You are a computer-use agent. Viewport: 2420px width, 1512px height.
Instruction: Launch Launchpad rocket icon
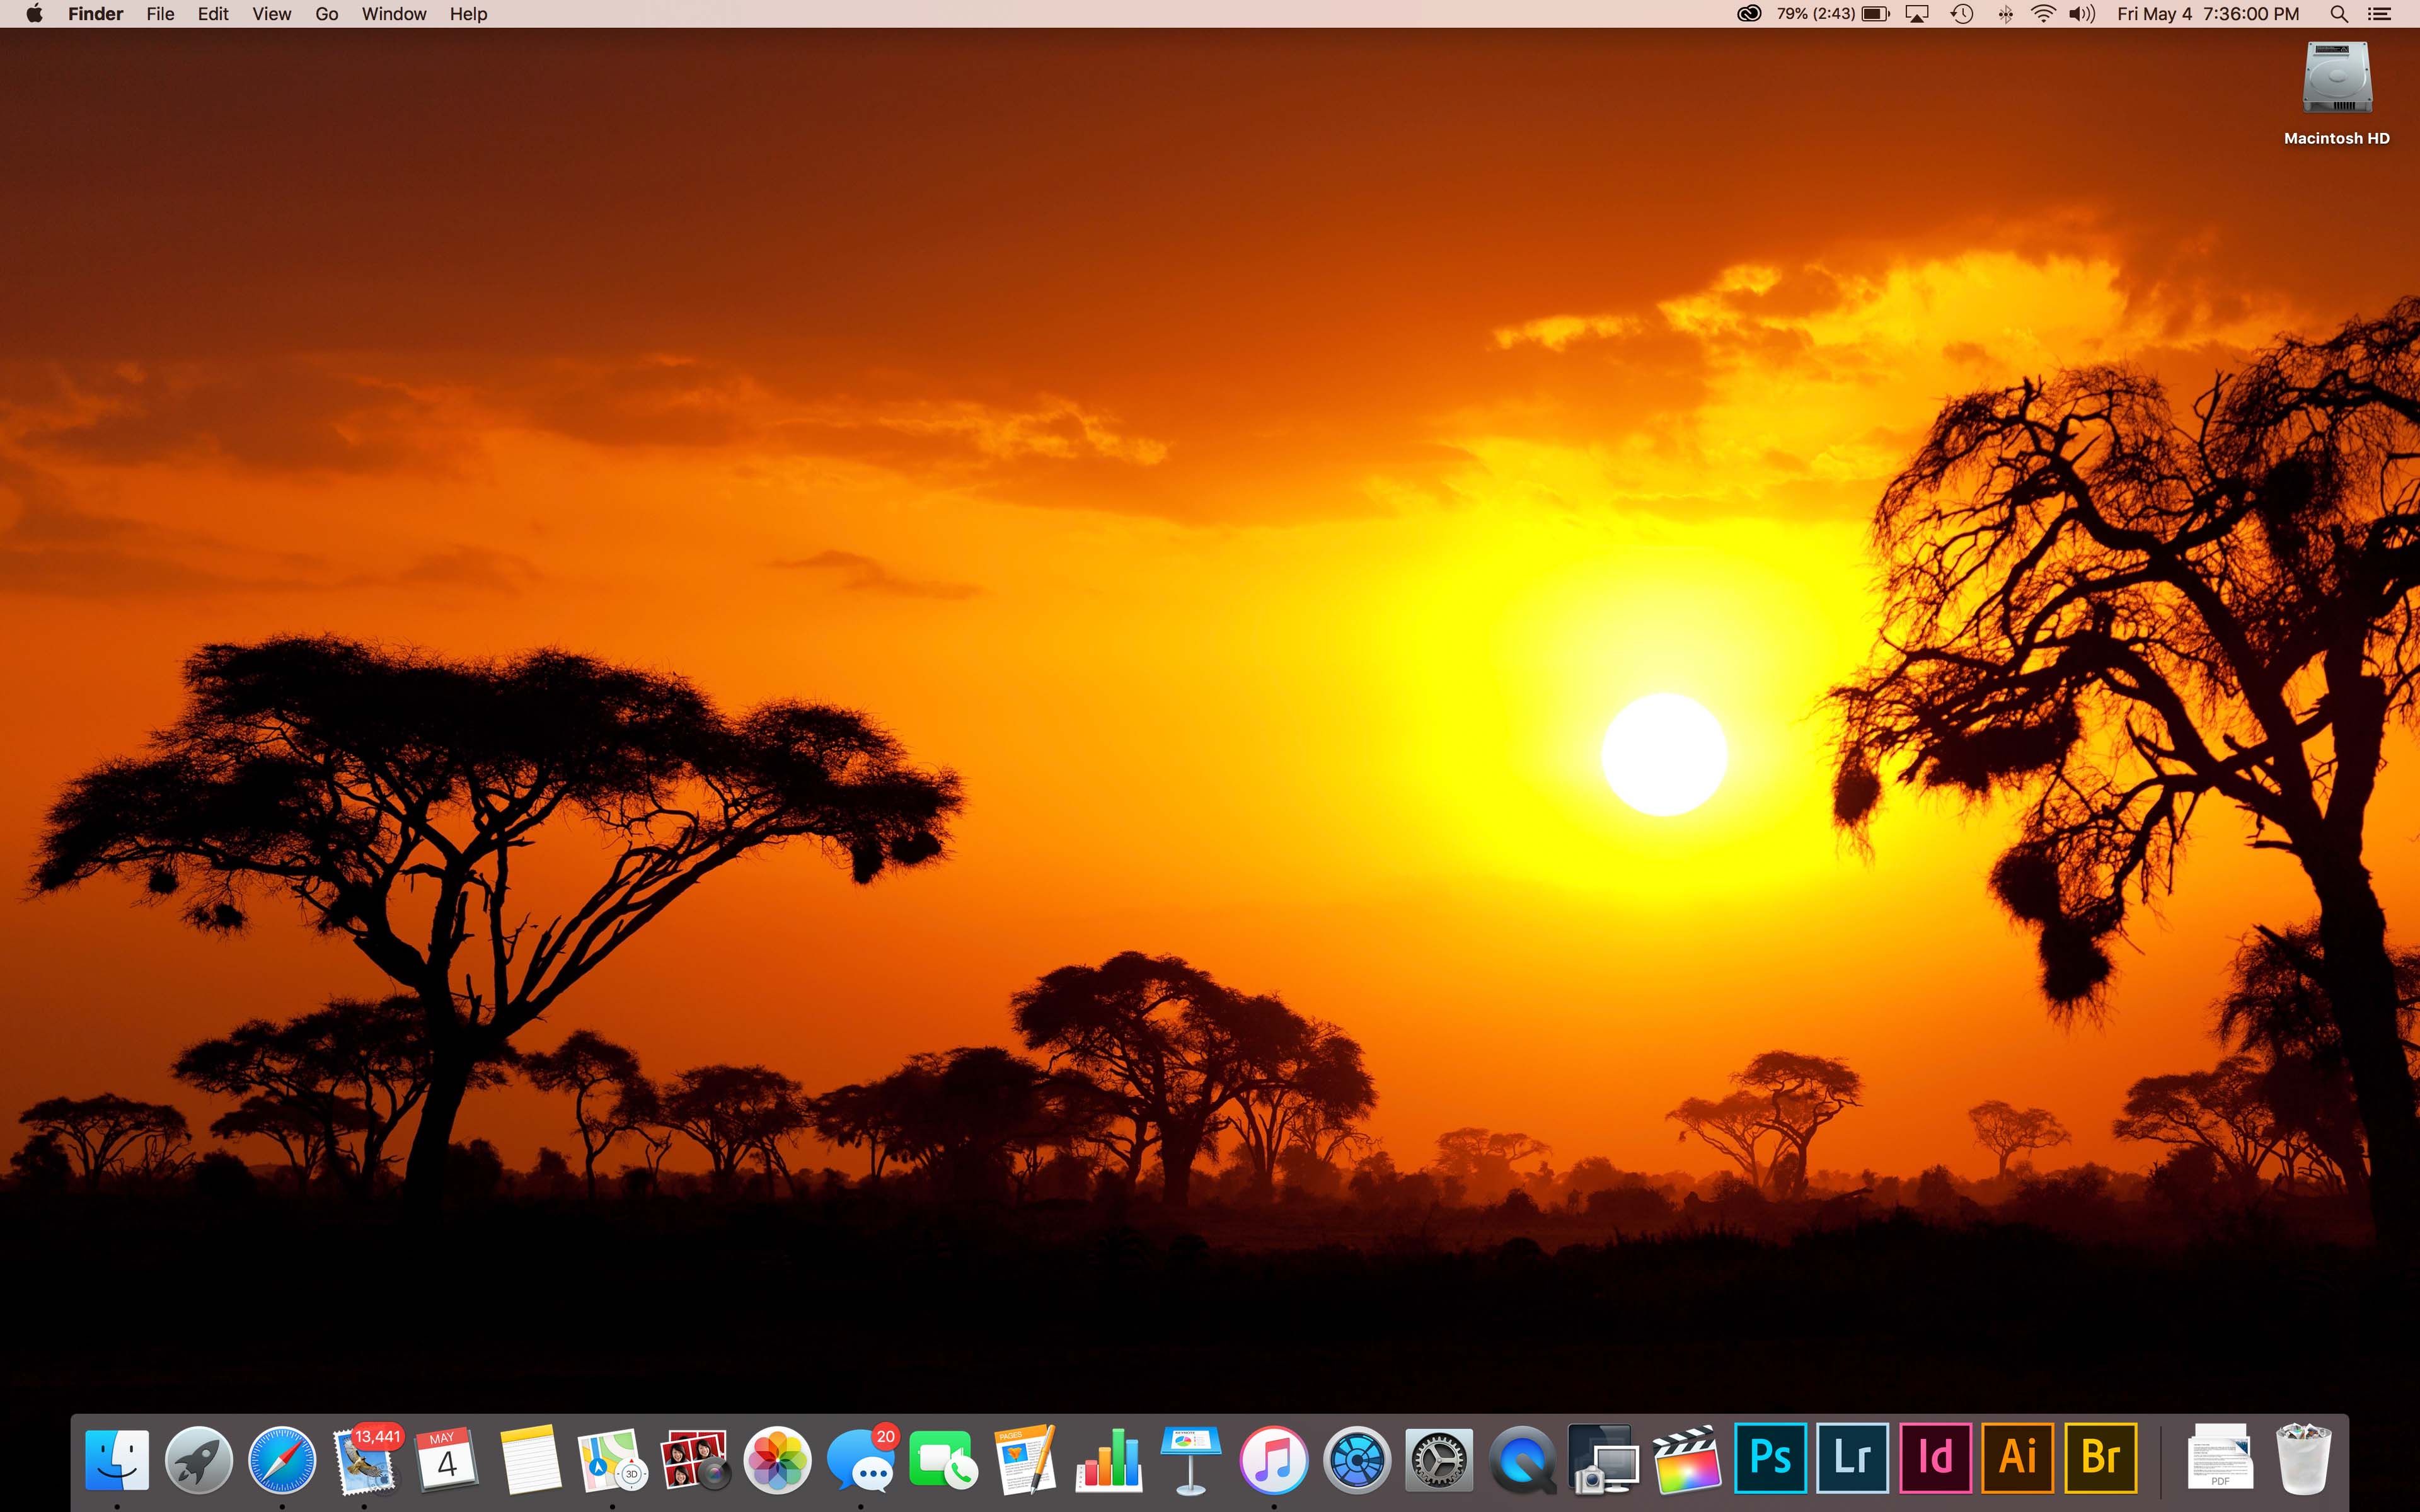point(199,1459)
